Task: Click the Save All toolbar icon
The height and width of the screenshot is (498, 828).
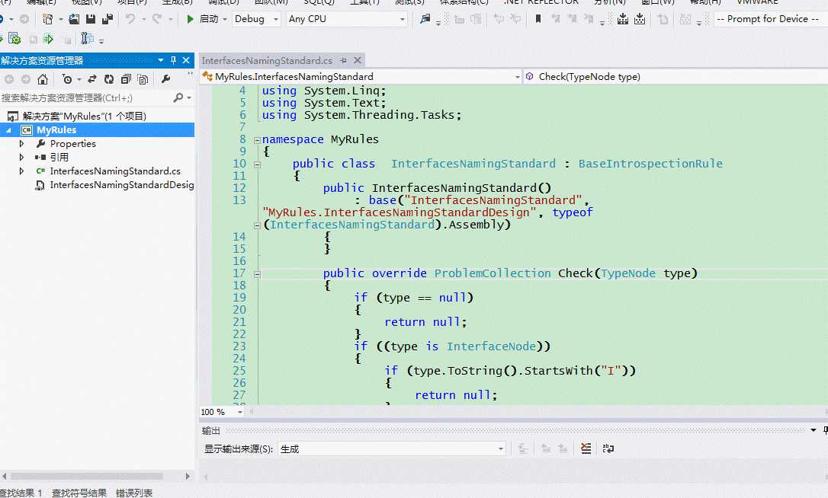Action: (108, 20)
